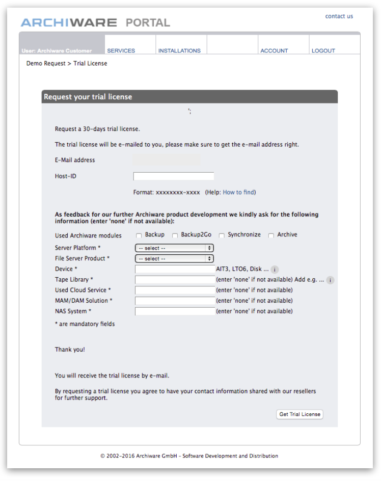Go to the Installations tab

[x=179, y=50]
